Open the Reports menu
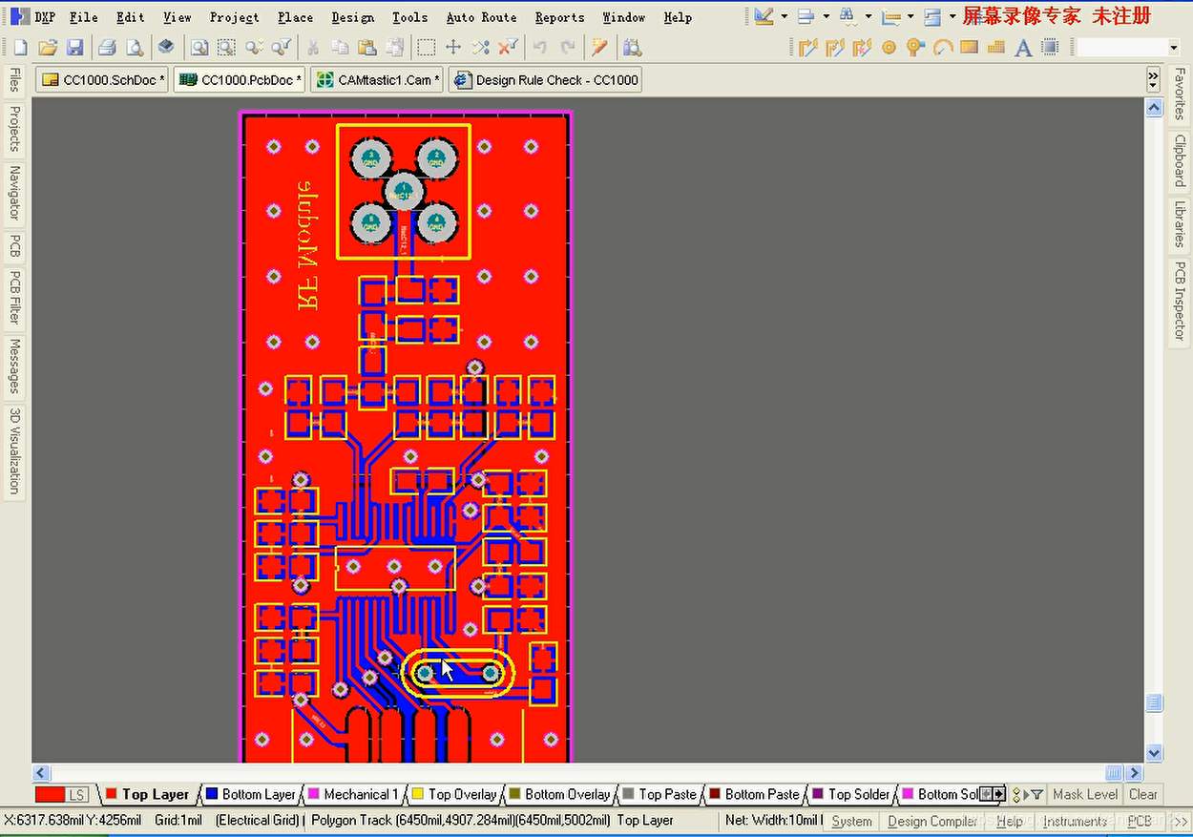The height and width of the screenshot is (837, 1193). click(x=559, y=17)
